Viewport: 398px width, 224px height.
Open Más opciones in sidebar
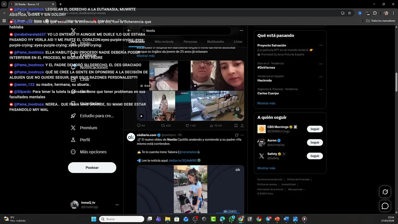point(89,152)
